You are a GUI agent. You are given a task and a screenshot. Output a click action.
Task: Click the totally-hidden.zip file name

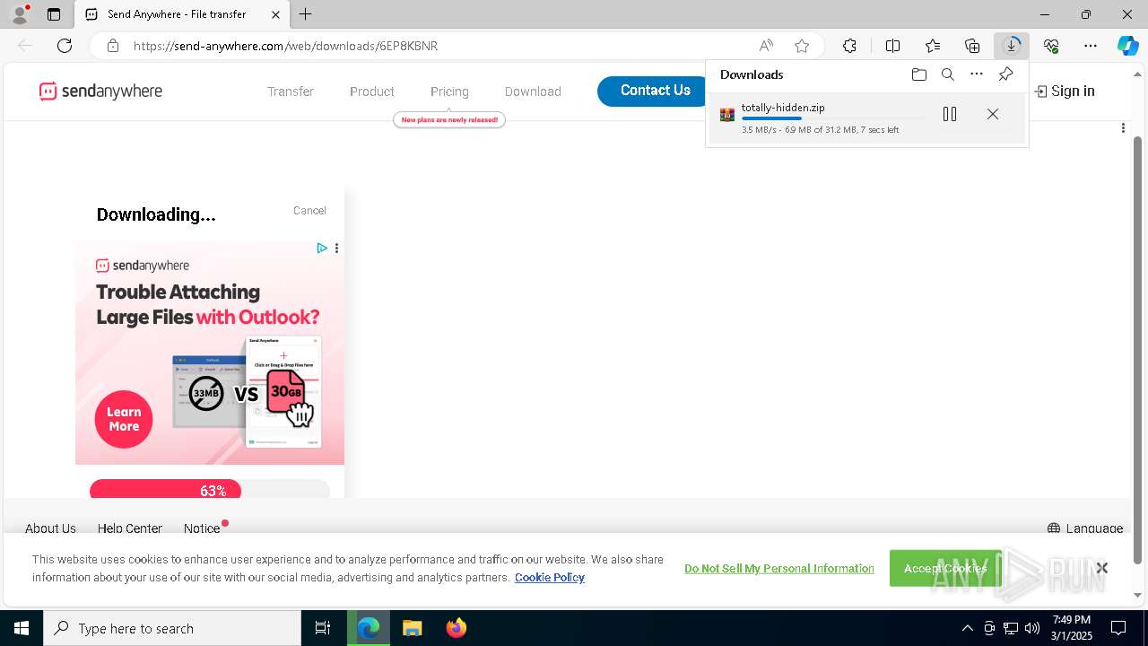(783, 108)
